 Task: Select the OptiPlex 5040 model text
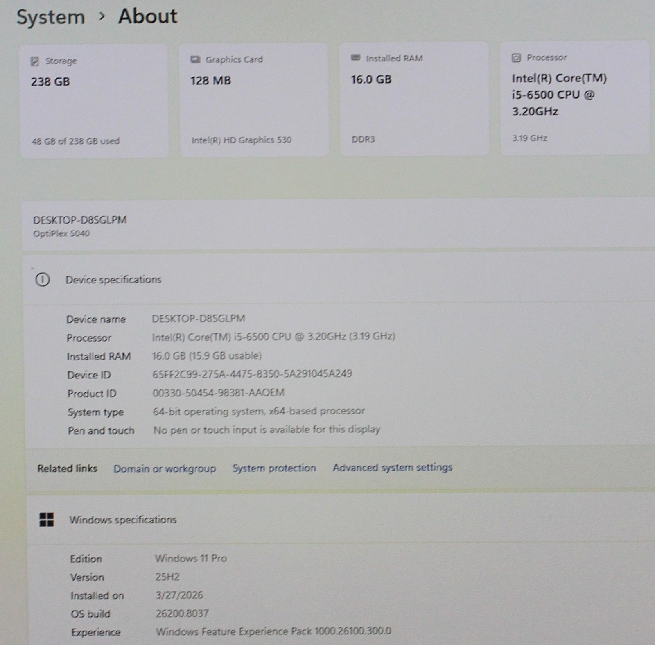coord(61,233)
